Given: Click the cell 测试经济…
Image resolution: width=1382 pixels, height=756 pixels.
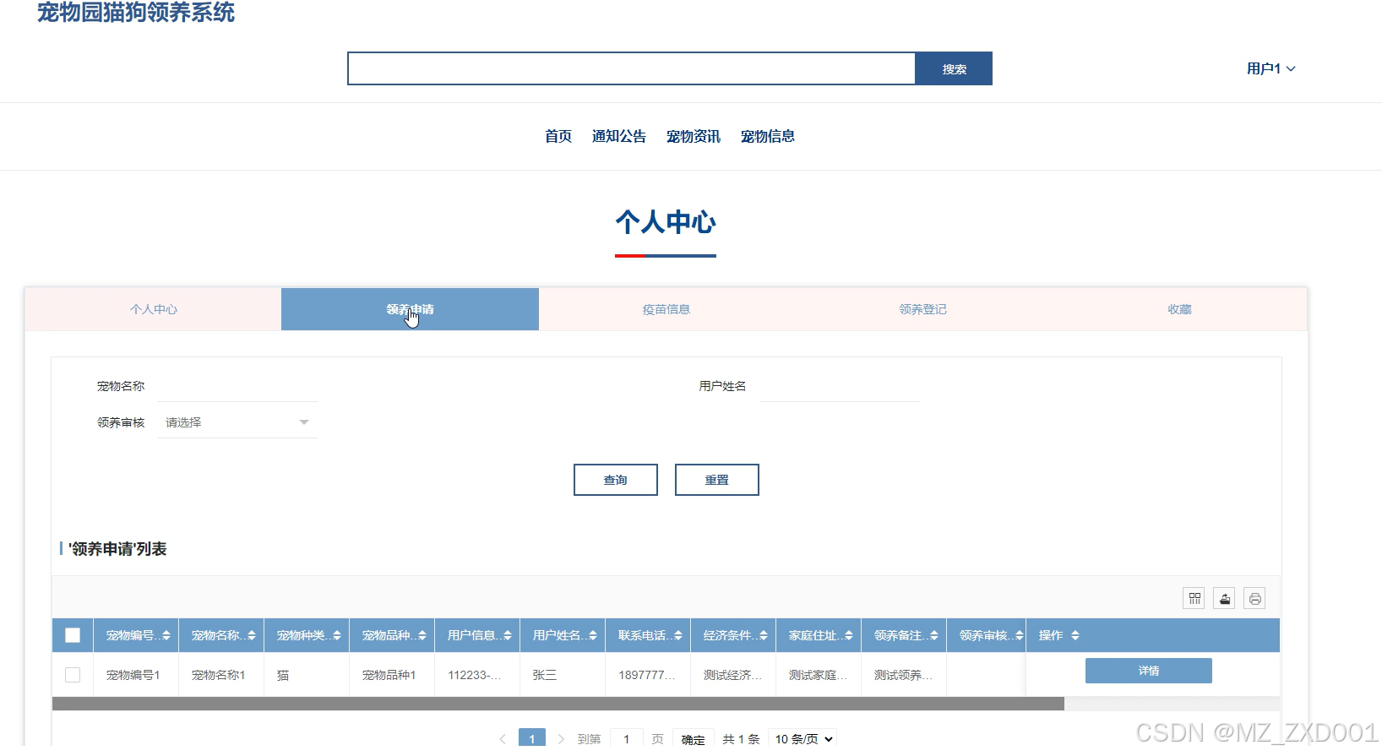Looking at the screenshot, I should tap(733, 675).
